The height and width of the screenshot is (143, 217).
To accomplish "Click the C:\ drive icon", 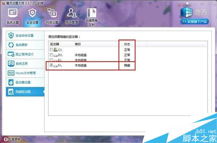I will pyautogui.click(x=55, y=50).
